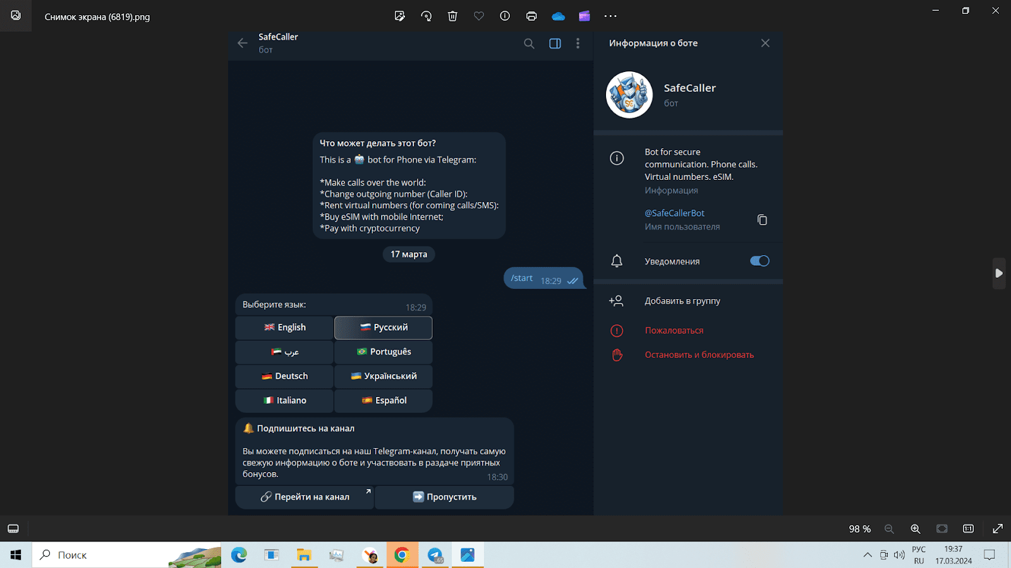Screen dimensions: 1011x568
Task: Click the /start message bubble
Action: tap(543, 278)
